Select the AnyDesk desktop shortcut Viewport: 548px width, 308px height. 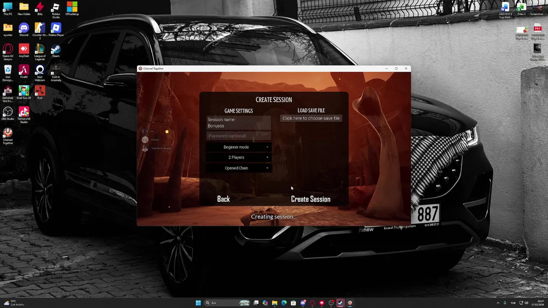[x=24, y=50]
